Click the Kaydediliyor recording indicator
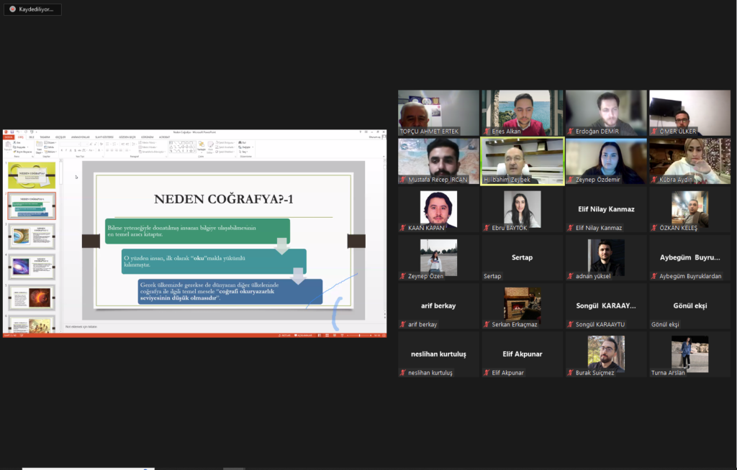The height and width of the screenshot is (470, 737). pos(32,9)
